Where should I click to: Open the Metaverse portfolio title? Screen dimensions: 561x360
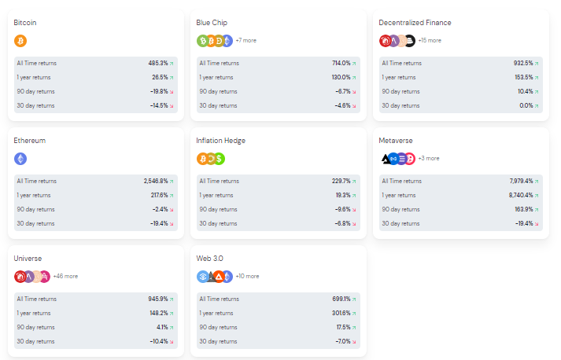tap(395, 141)
